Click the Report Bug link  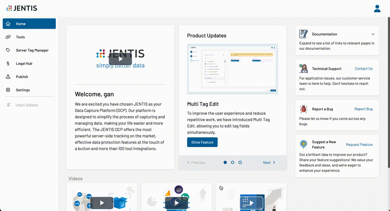pos(363,109)
